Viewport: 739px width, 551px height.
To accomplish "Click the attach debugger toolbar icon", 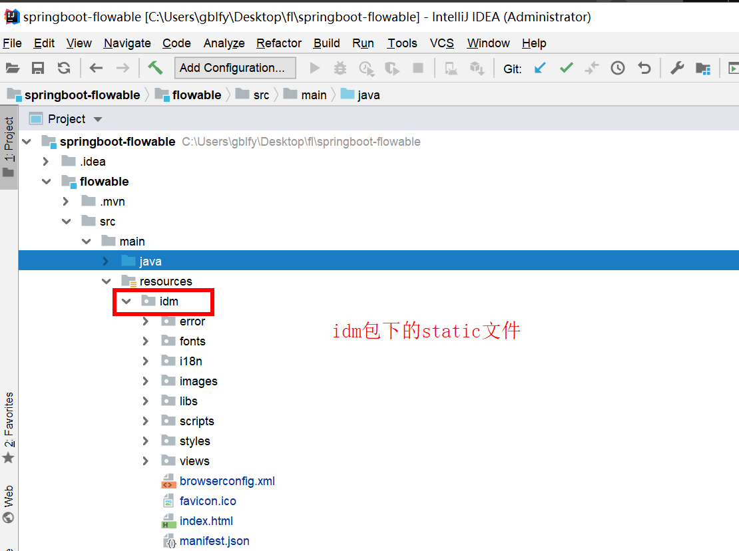I will coord(451,69).
